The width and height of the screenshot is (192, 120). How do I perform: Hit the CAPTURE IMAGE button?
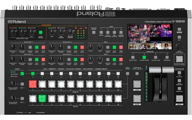(x=94, y=32)
